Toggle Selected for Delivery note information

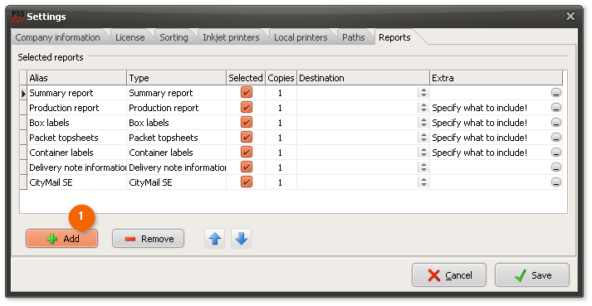click(246, 168)
